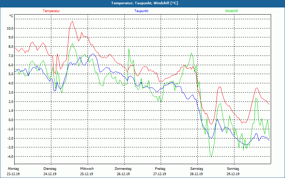Click the 0,0 y-axis value
The width and height of the screenshot is (285, 178).
tap(11, 120)
